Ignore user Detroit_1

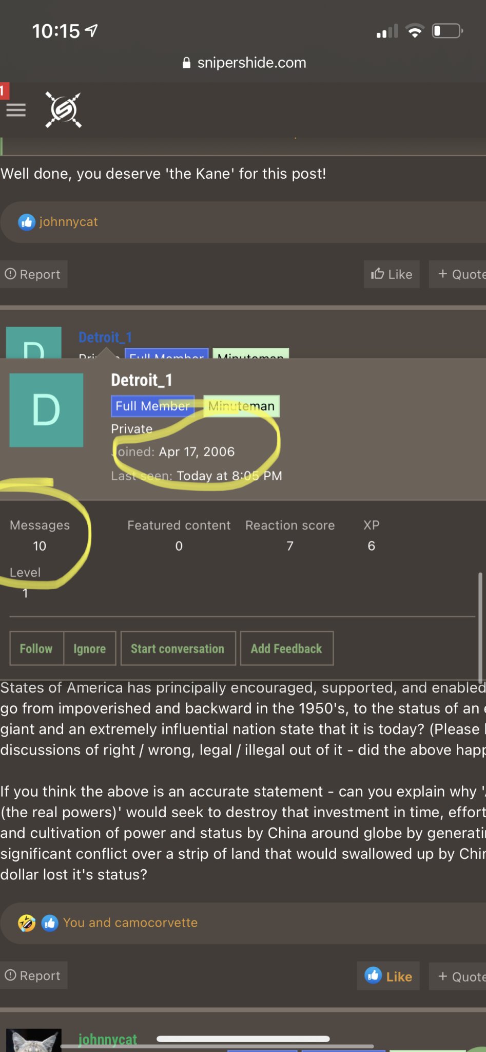[x=89, y=649]
